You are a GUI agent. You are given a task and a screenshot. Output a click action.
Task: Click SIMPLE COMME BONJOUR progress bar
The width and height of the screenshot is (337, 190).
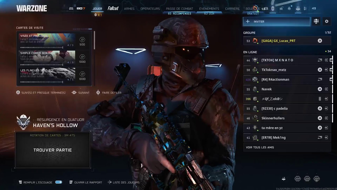point(42,65)
